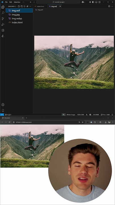The width and height of the screenshot is (115, 205).
Task: Click the current-project command center search box
Action: 58,2
